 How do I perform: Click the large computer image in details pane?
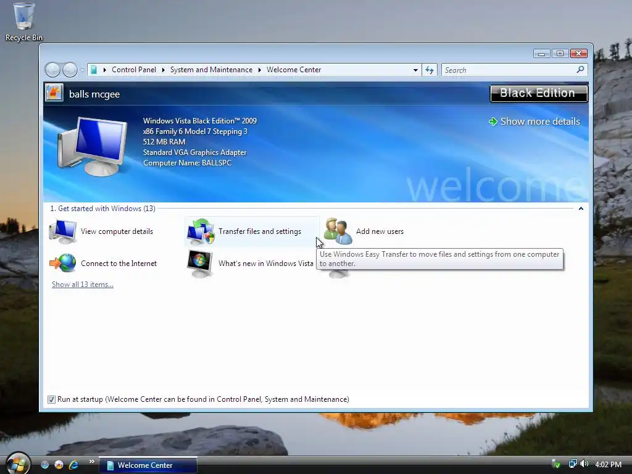[92, 146]
